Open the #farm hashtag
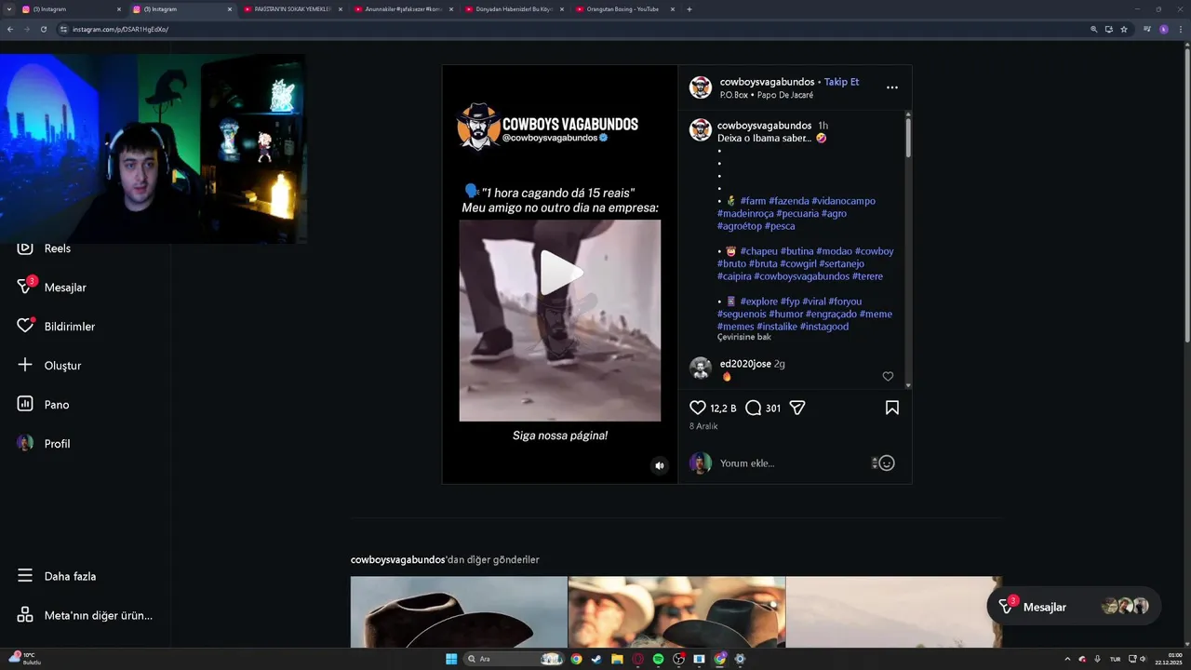The width and height of the screenshot is (1191, 670). coord(753,201)
